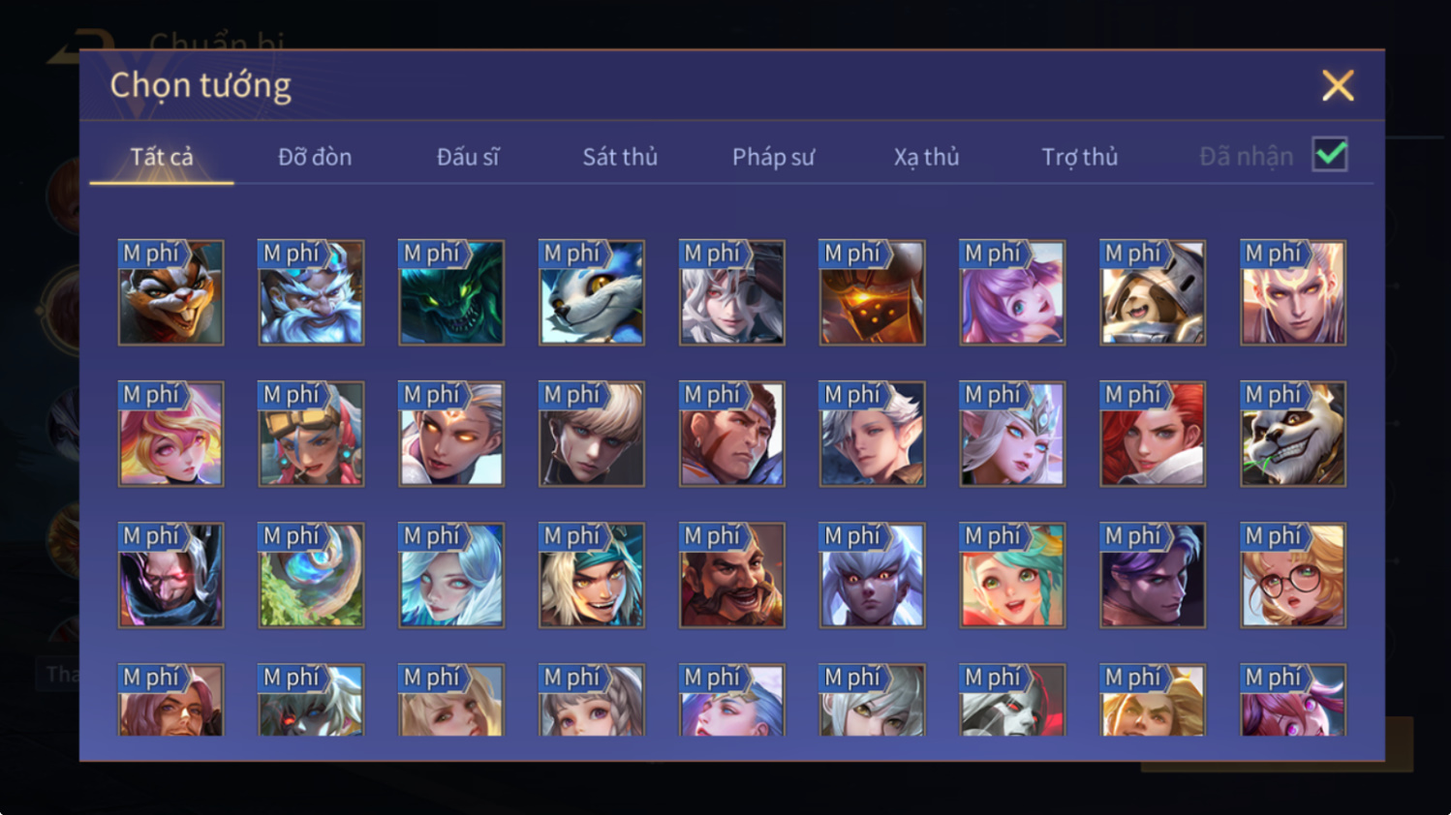
Task: Select the blue and white raccoon hero
Action: click(x=592, y=292)
